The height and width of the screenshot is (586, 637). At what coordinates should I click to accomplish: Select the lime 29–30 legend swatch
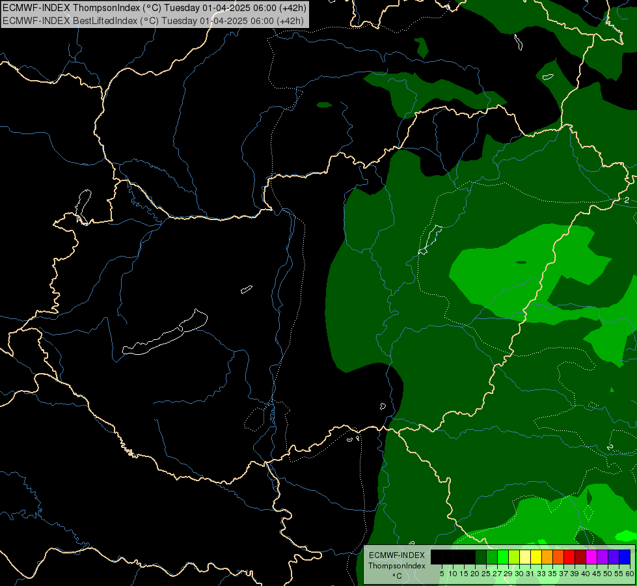514,557
